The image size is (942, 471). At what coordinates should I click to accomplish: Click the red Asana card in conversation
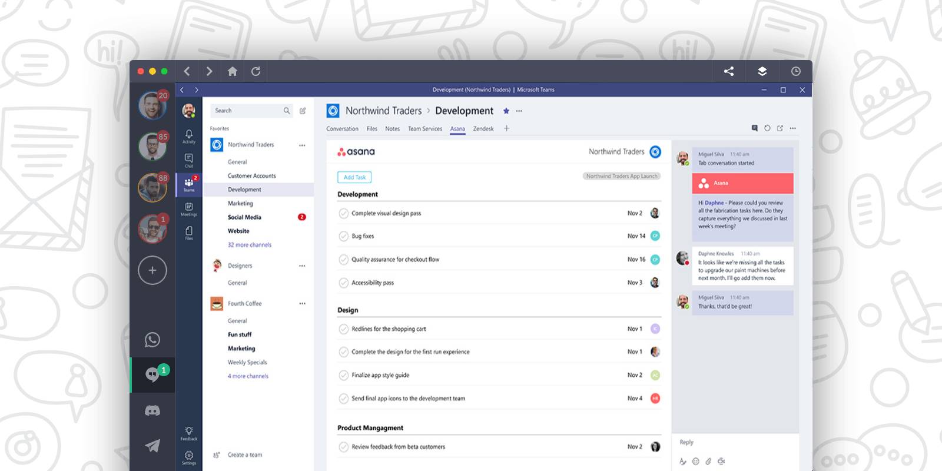coord(743,183)
